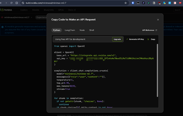
Task: Open GPUs in the NVIDIA nav
Action: click(x=61, y=10)
